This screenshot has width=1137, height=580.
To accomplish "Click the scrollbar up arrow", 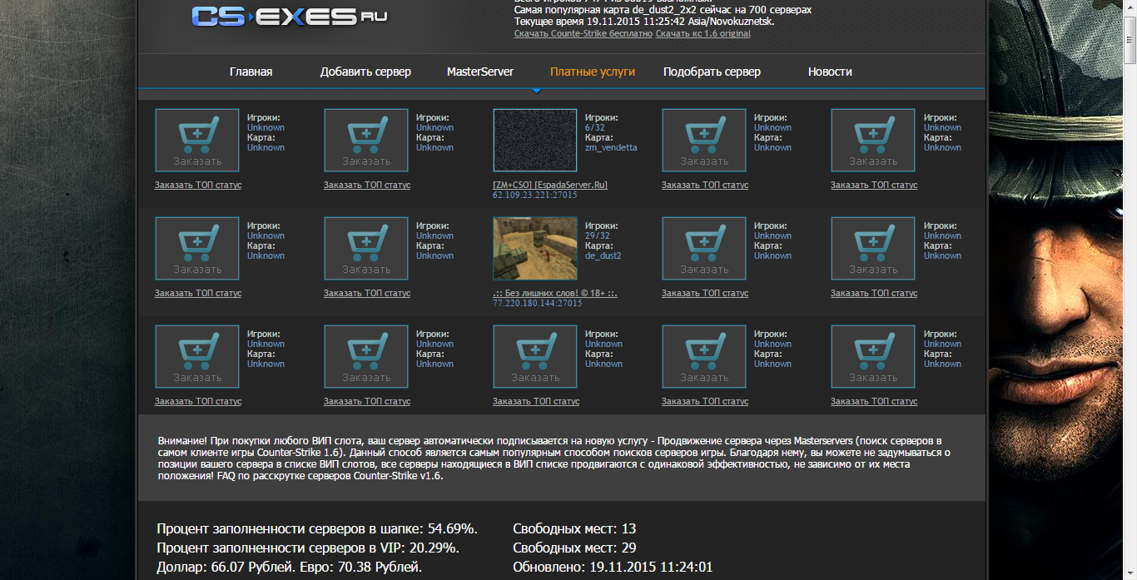I will (x=1130, y=7).
